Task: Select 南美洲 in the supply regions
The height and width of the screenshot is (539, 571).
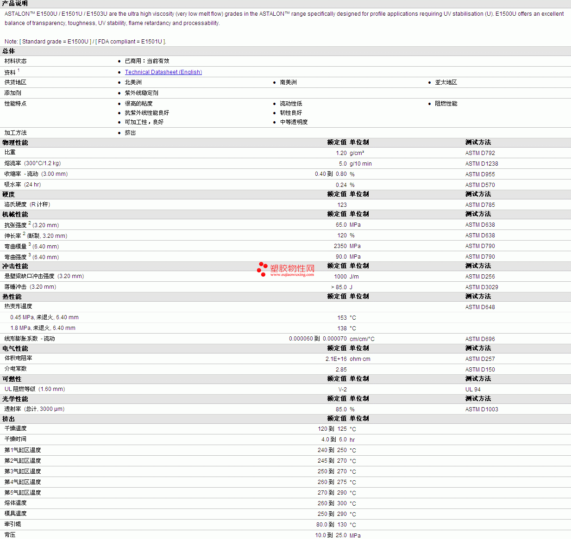Action: (289, 82)
